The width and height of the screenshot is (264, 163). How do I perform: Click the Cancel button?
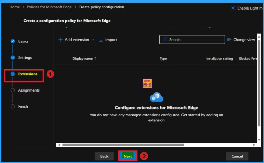click(x=237, y=156)
